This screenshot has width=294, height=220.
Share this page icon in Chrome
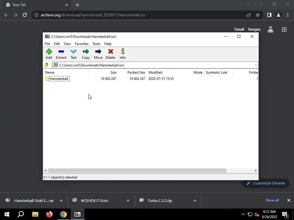pos(249,15)
